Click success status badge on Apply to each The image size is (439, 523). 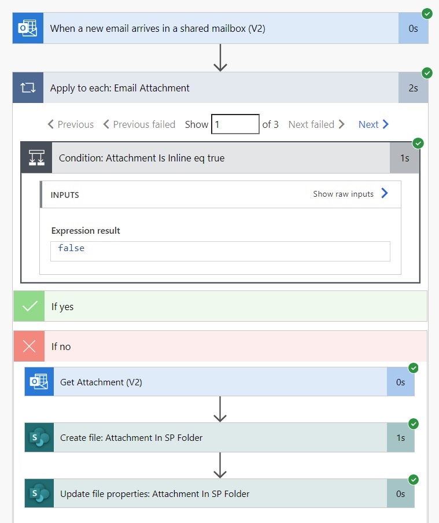coord(427,73)
